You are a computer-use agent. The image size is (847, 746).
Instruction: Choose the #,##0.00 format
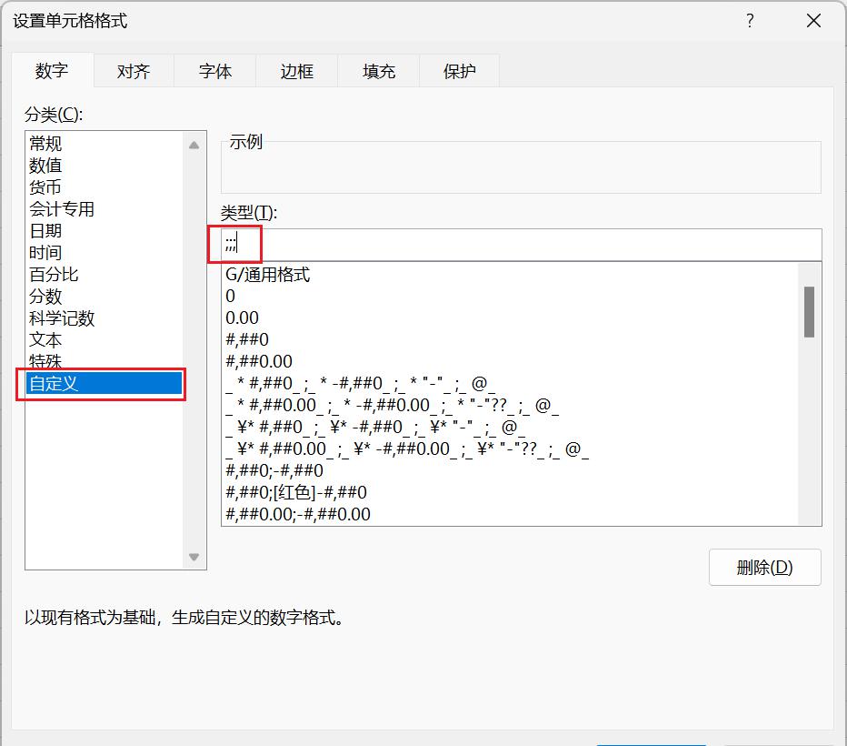(x=511, y=361)
